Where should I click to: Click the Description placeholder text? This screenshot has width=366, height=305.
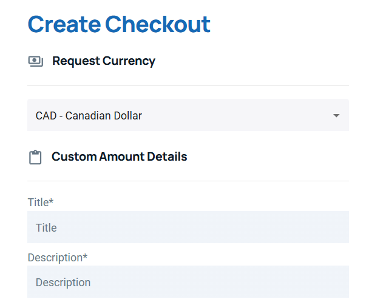[x=63, y=283]
